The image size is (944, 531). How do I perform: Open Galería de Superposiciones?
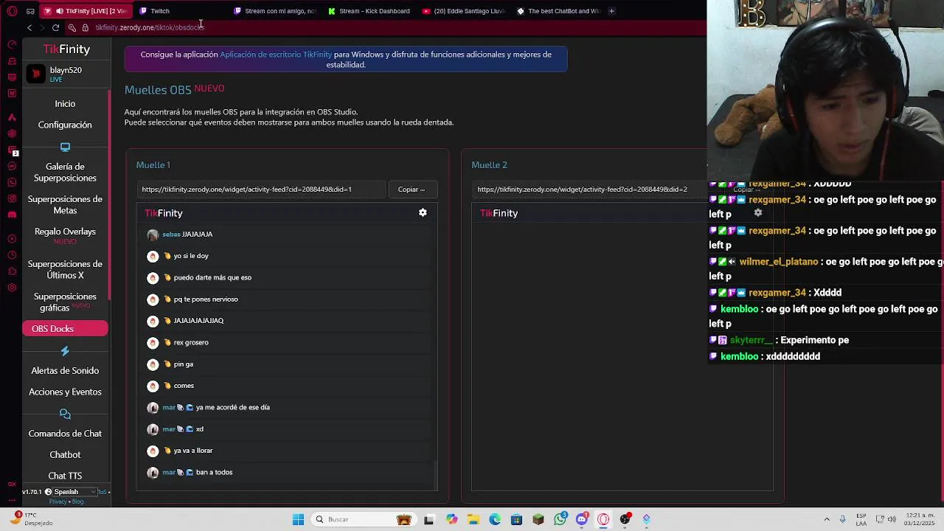pyautogui.click(x=65, y=173)
